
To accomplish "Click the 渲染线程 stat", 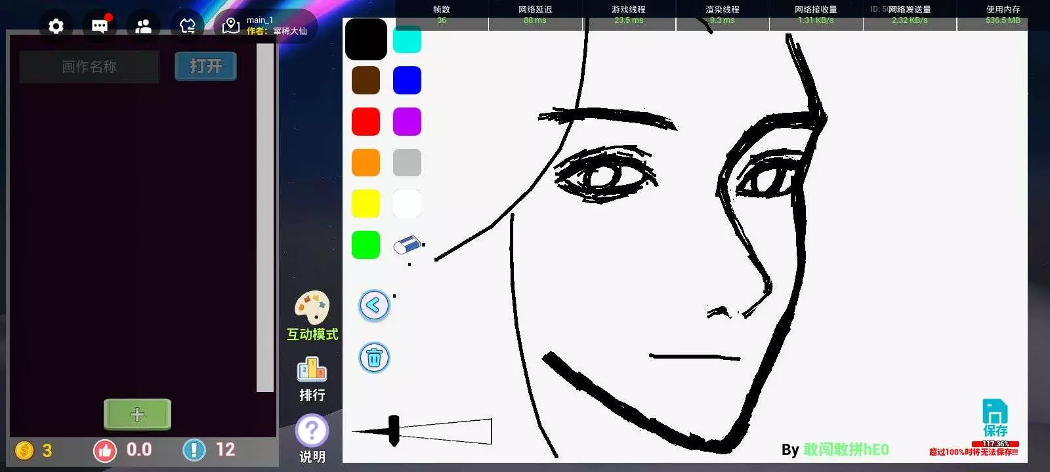I will coord(722,14).
